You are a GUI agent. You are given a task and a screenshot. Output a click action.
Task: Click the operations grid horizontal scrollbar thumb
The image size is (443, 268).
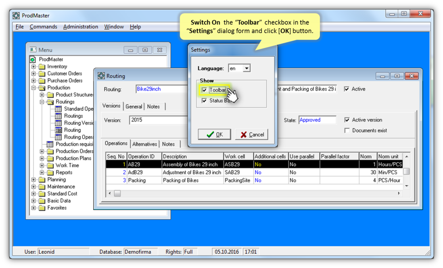tap(117, 193)
